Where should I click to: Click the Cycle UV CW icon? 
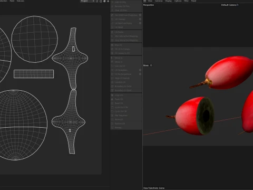pos(112,111)
